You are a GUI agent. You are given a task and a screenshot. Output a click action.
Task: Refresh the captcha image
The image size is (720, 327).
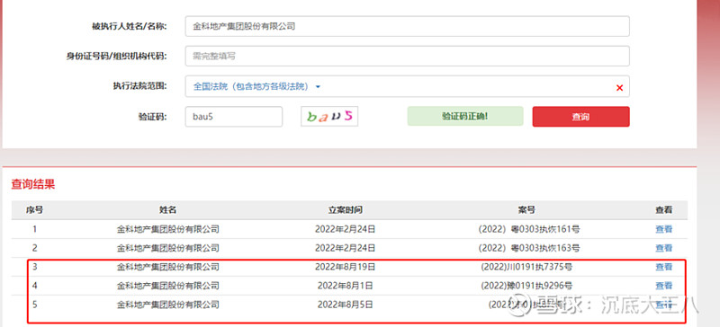point(329,117)
